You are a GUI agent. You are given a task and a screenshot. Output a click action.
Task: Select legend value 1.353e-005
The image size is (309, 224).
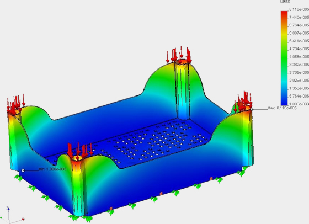click(299, 88)
